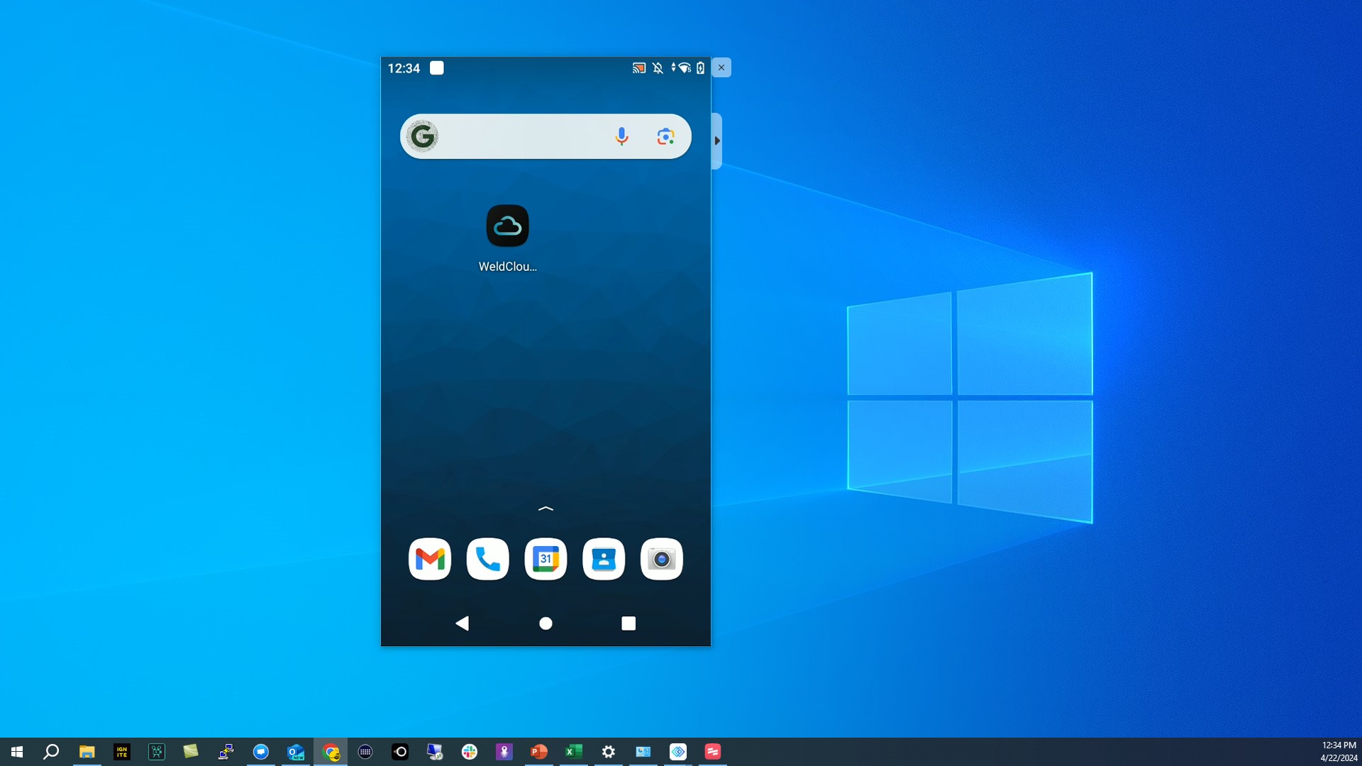Open File Explorer from the taskbar
This screenshot has height=766, width=1362.
point(87,752)
